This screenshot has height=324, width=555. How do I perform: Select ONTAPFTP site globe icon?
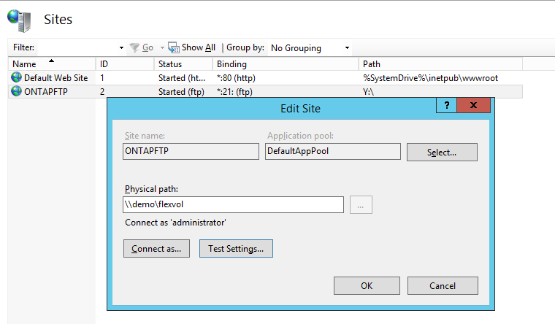pyautogui.click(x=16, y=91)
